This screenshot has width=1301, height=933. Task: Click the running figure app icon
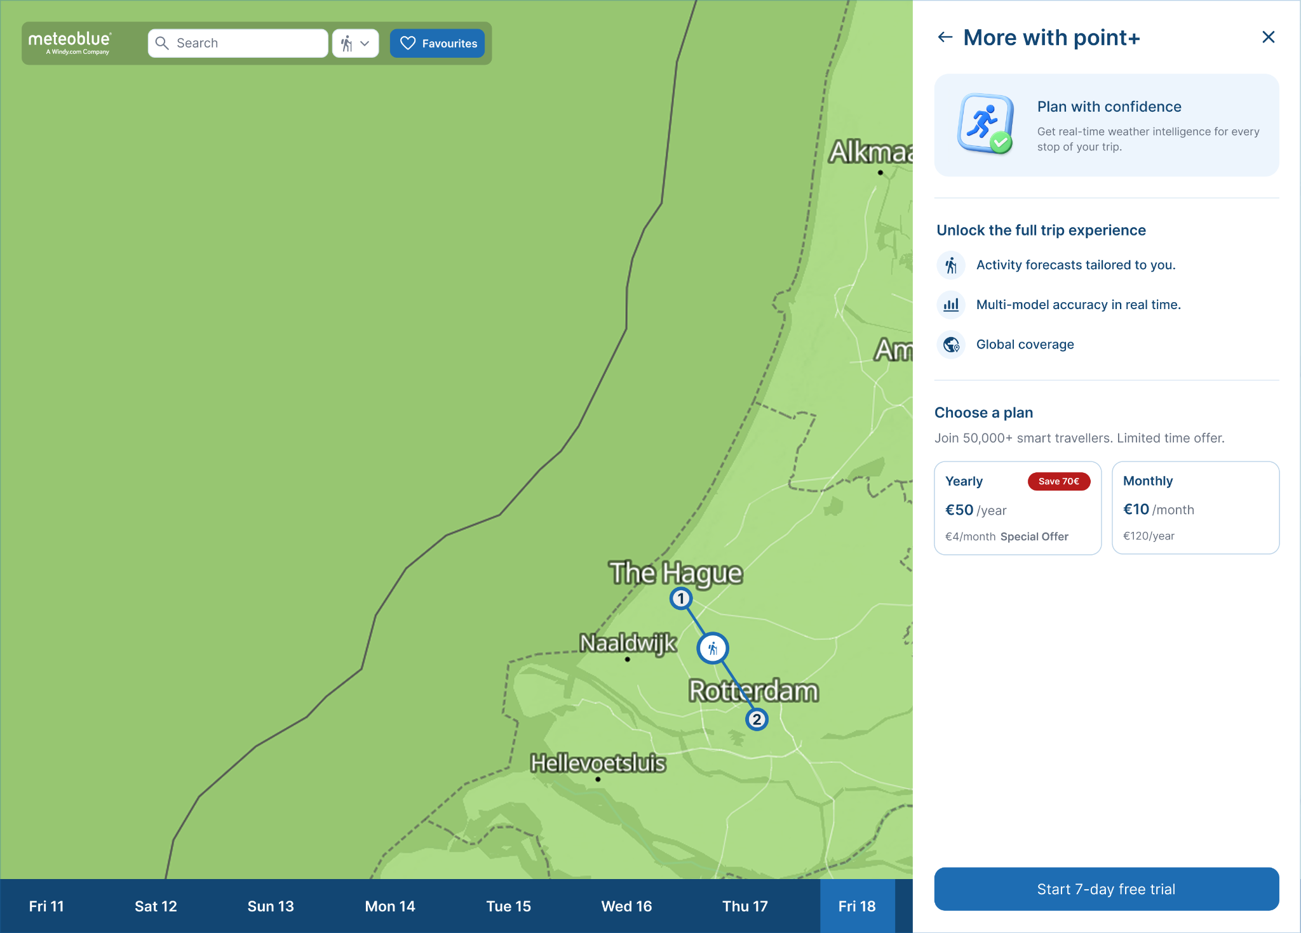tap(985, 124)
